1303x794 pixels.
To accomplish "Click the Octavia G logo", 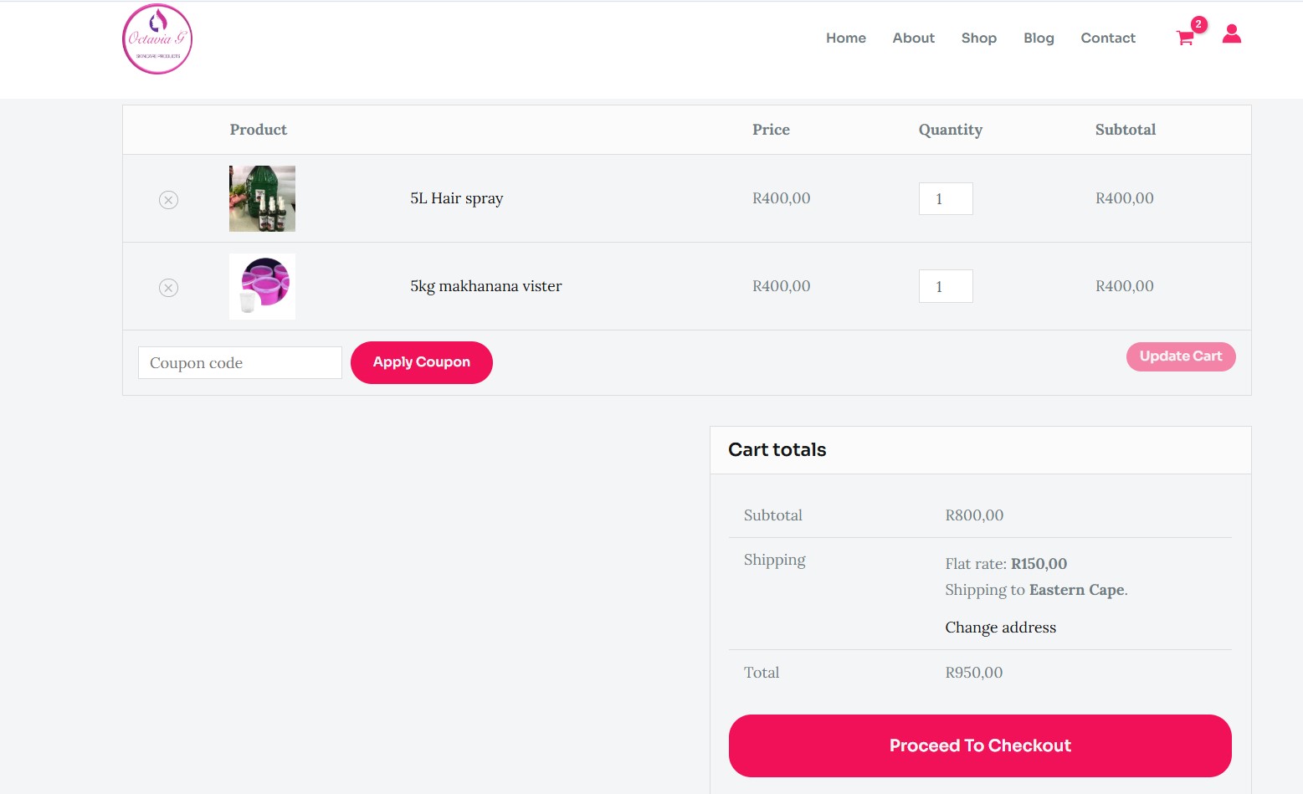I will 157,39.
